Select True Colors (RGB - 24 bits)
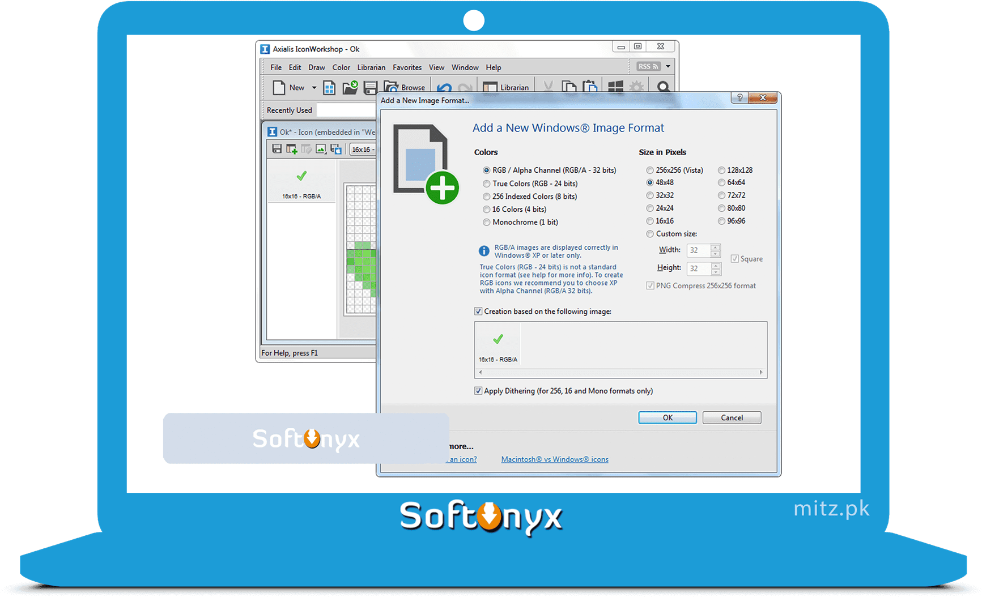The width and height of the screenshot is (982, 597). 530,184
